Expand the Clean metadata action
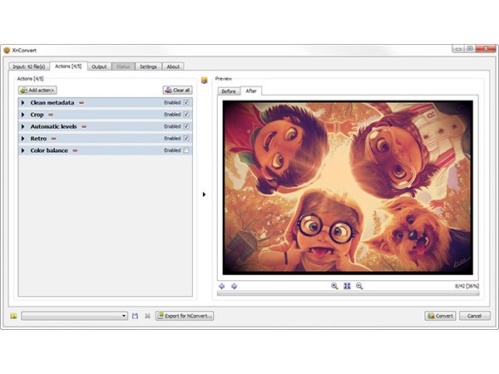 pyautogui.click(x=23, y=103)
